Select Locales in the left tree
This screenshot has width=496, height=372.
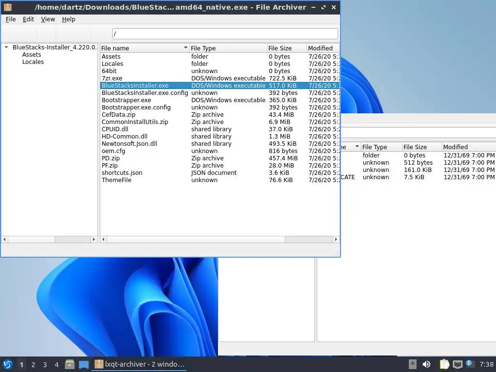33,62
